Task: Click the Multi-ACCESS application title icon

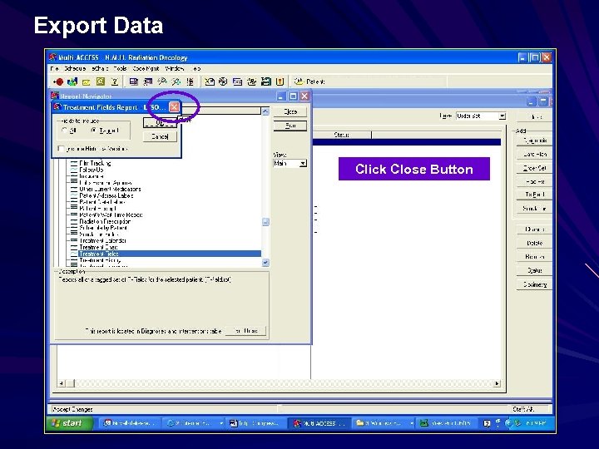Action: pyautogui.click(x=52, y=57)
